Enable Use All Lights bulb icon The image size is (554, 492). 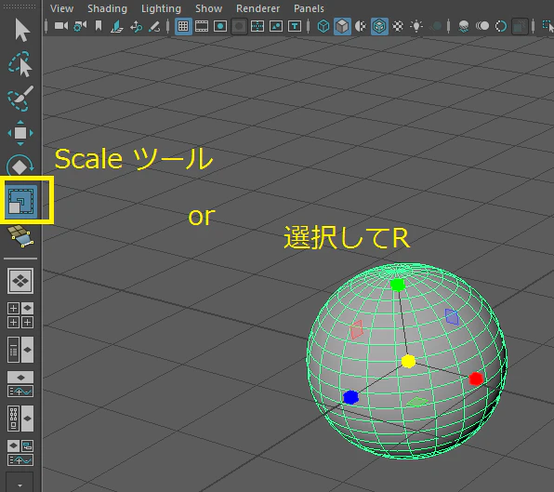point(416,26)
